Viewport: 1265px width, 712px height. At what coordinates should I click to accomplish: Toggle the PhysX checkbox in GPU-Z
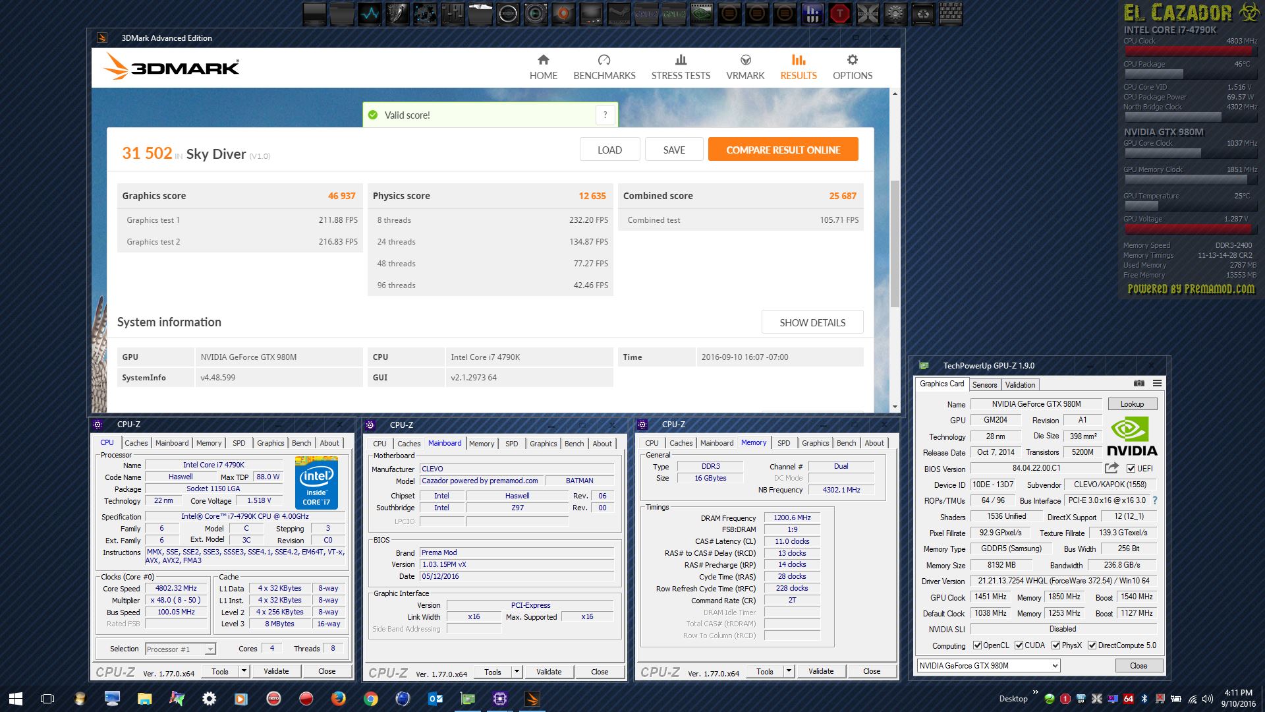tap(1055, 645)
